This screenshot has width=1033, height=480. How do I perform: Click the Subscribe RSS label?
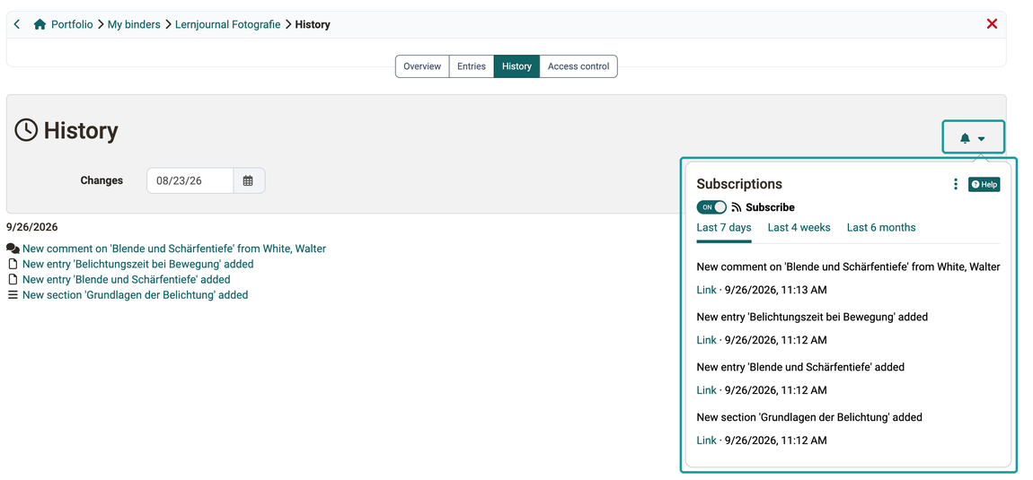click(x=763, y=206)
